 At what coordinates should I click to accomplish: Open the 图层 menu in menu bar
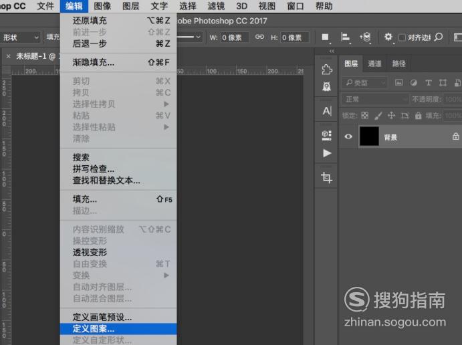coord(131,6)
